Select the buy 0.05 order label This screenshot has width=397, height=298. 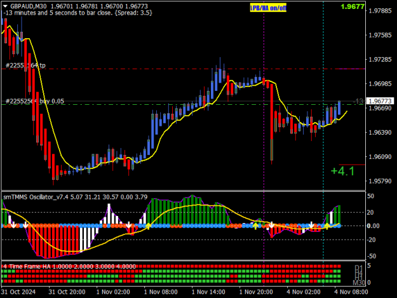(x=35, y=101)
